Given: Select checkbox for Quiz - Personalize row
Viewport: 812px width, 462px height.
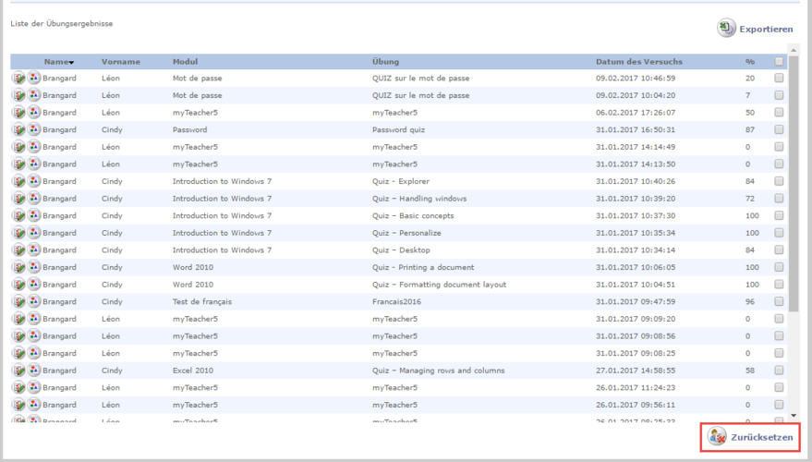Looking at the screenshot, I should [779, 233].
